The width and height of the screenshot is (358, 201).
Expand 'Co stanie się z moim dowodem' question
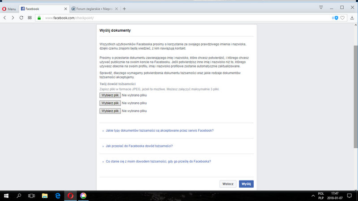[x=158, y=161]
